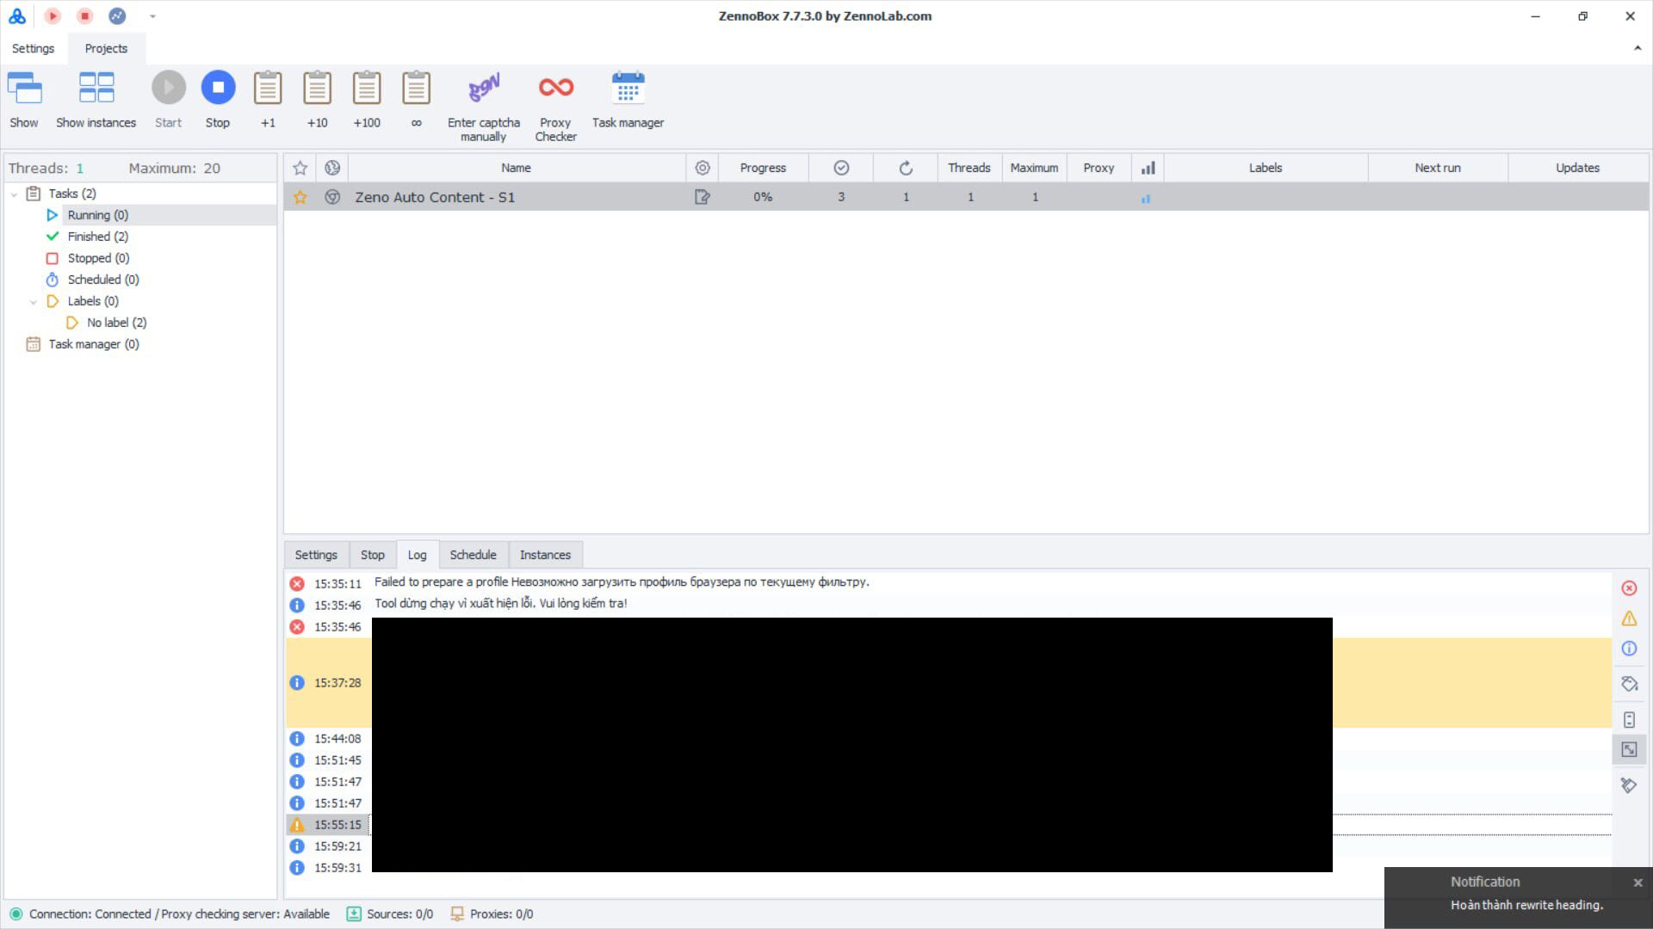Open Task manager (0) in the tree
Viewport: 1653px width, 929px height.
94,344
